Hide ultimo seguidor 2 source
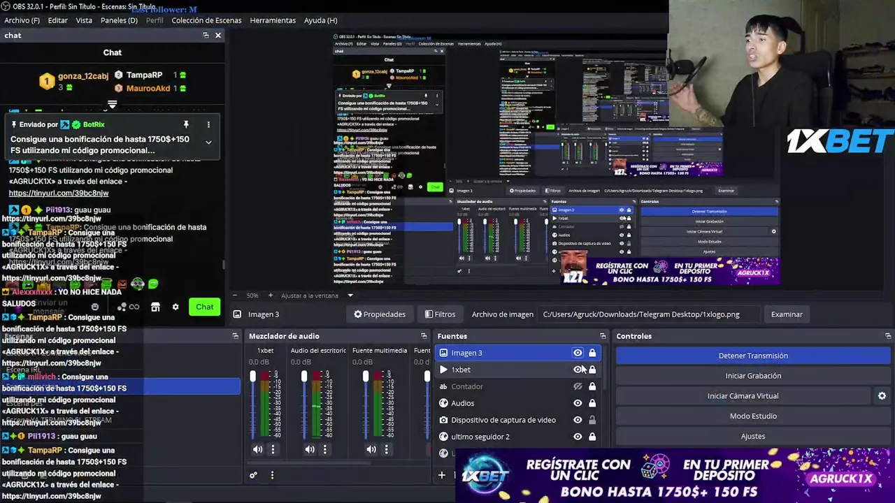The image size is (895, 503). [578, 437]
